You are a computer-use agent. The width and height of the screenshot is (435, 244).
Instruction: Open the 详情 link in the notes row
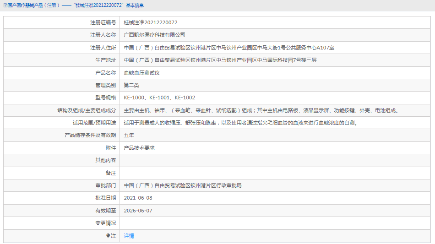(x=129, y=236)
